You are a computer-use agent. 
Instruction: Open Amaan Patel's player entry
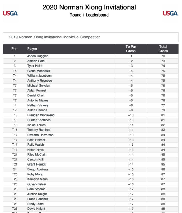point(36,61)
